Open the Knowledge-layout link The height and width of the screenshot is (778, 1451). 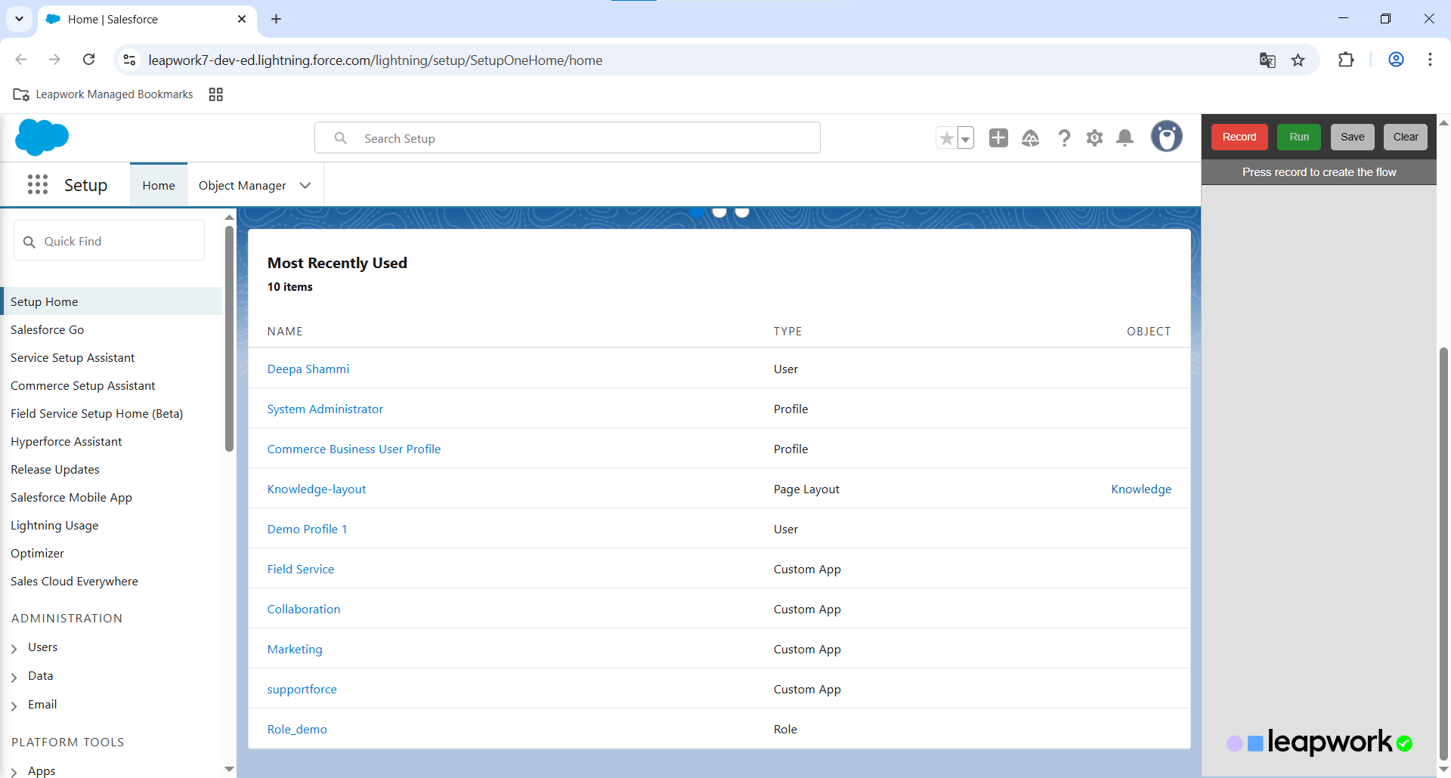(x=317, y=489)
